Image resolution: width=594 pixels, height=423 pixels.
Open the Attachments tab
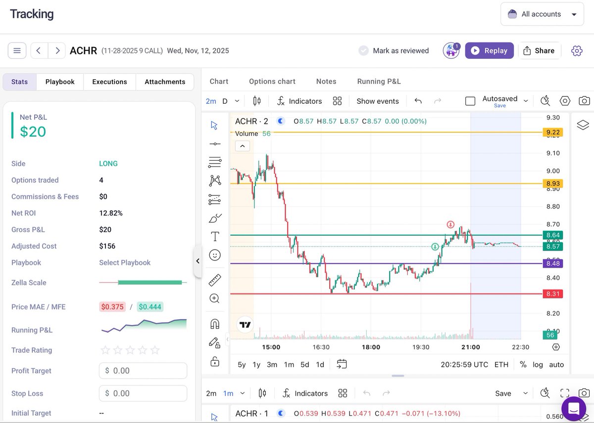point(165,82)
